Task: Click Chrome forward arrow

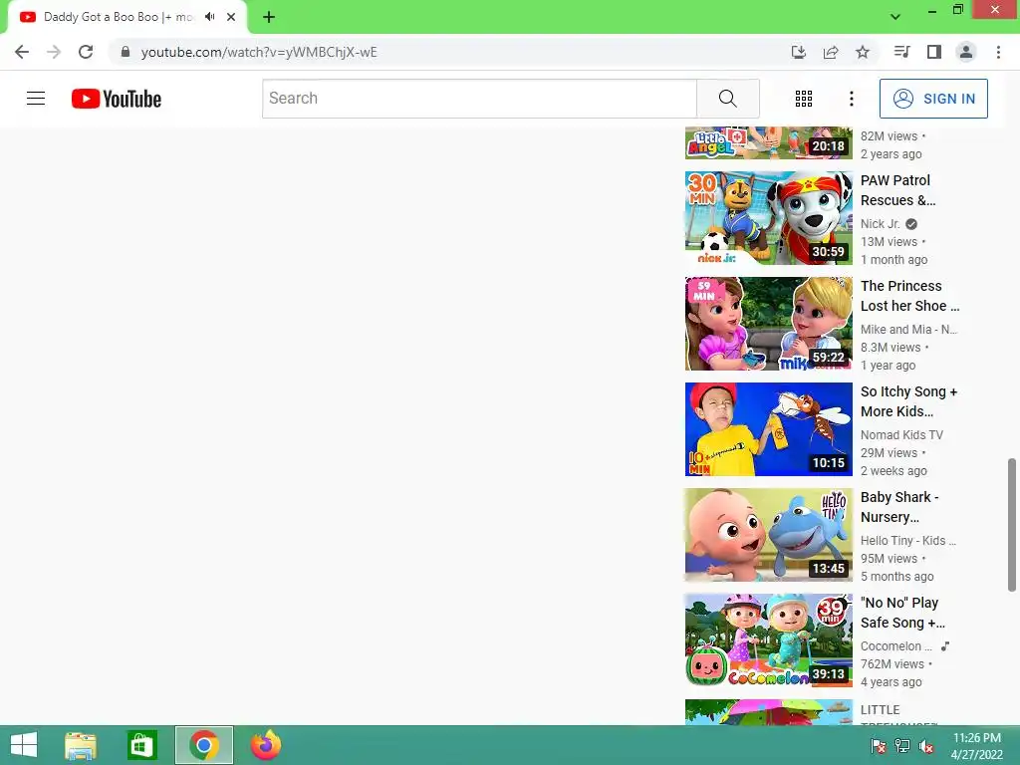Action: click(x=54, y=52)
